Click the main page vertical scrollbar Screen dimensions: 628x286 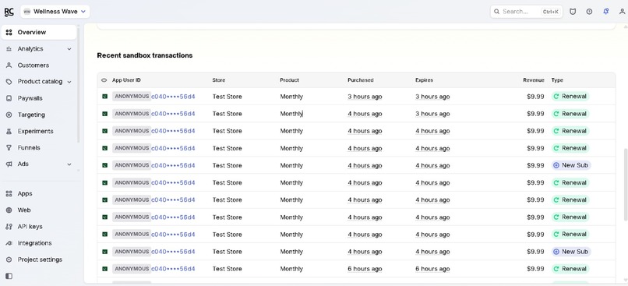click(x=626, y=184)
